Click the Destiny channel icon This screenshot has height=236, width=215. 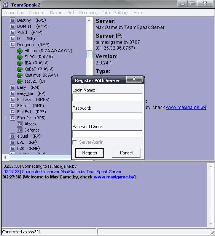click(x=13, y=20)
